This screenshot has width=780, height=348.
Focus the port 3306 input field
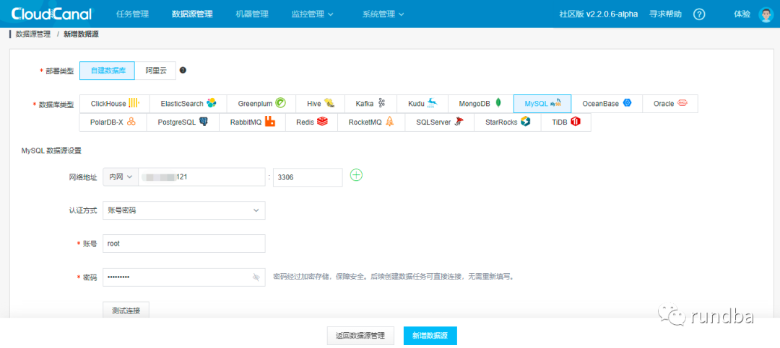tap(308, 177)
